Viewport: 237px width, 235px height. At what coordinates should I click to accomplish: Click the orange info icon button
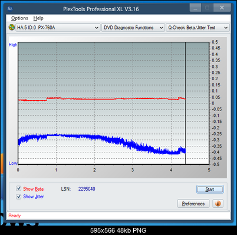click(x=218, y=204)
